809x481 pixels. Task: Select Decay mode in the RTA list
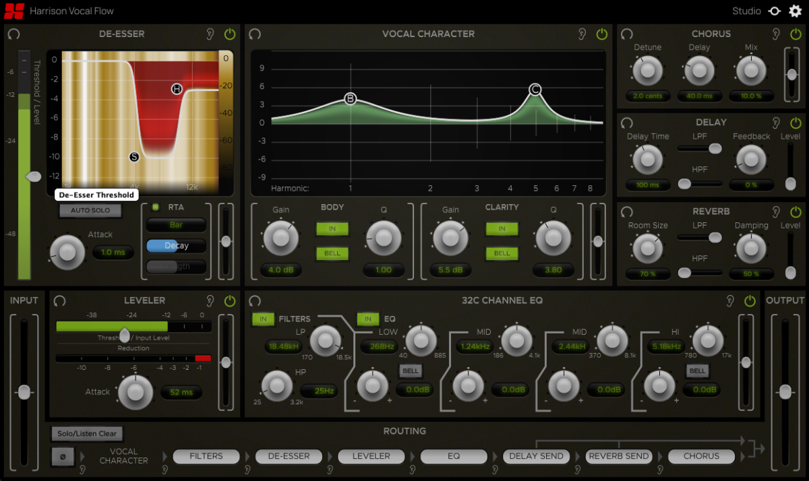pyautogui.click(x=176, y=246)
